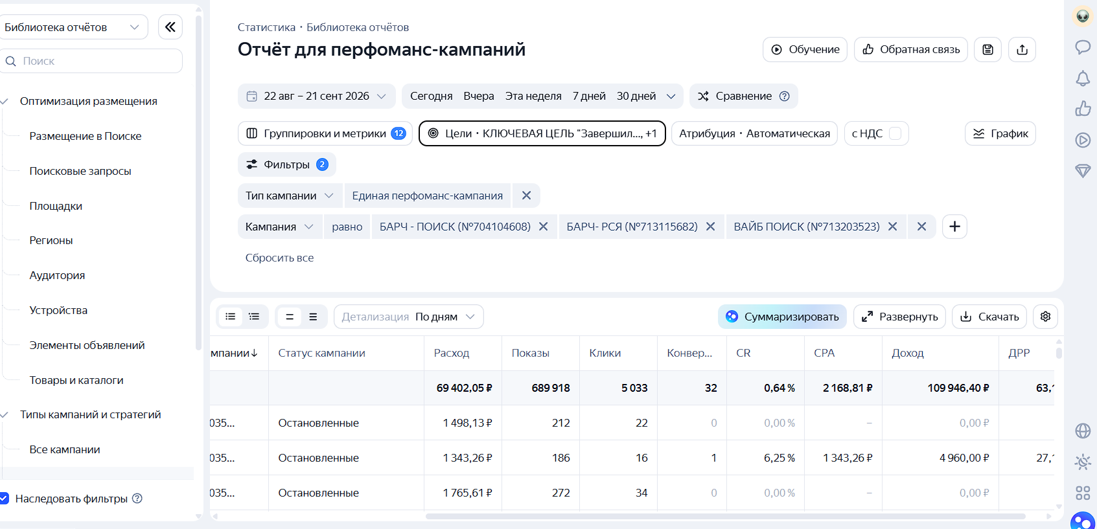Open Группировки и метрики settings
This screenshot has height=529, width=1097.
pyautogui.click(x=325, y=133)
